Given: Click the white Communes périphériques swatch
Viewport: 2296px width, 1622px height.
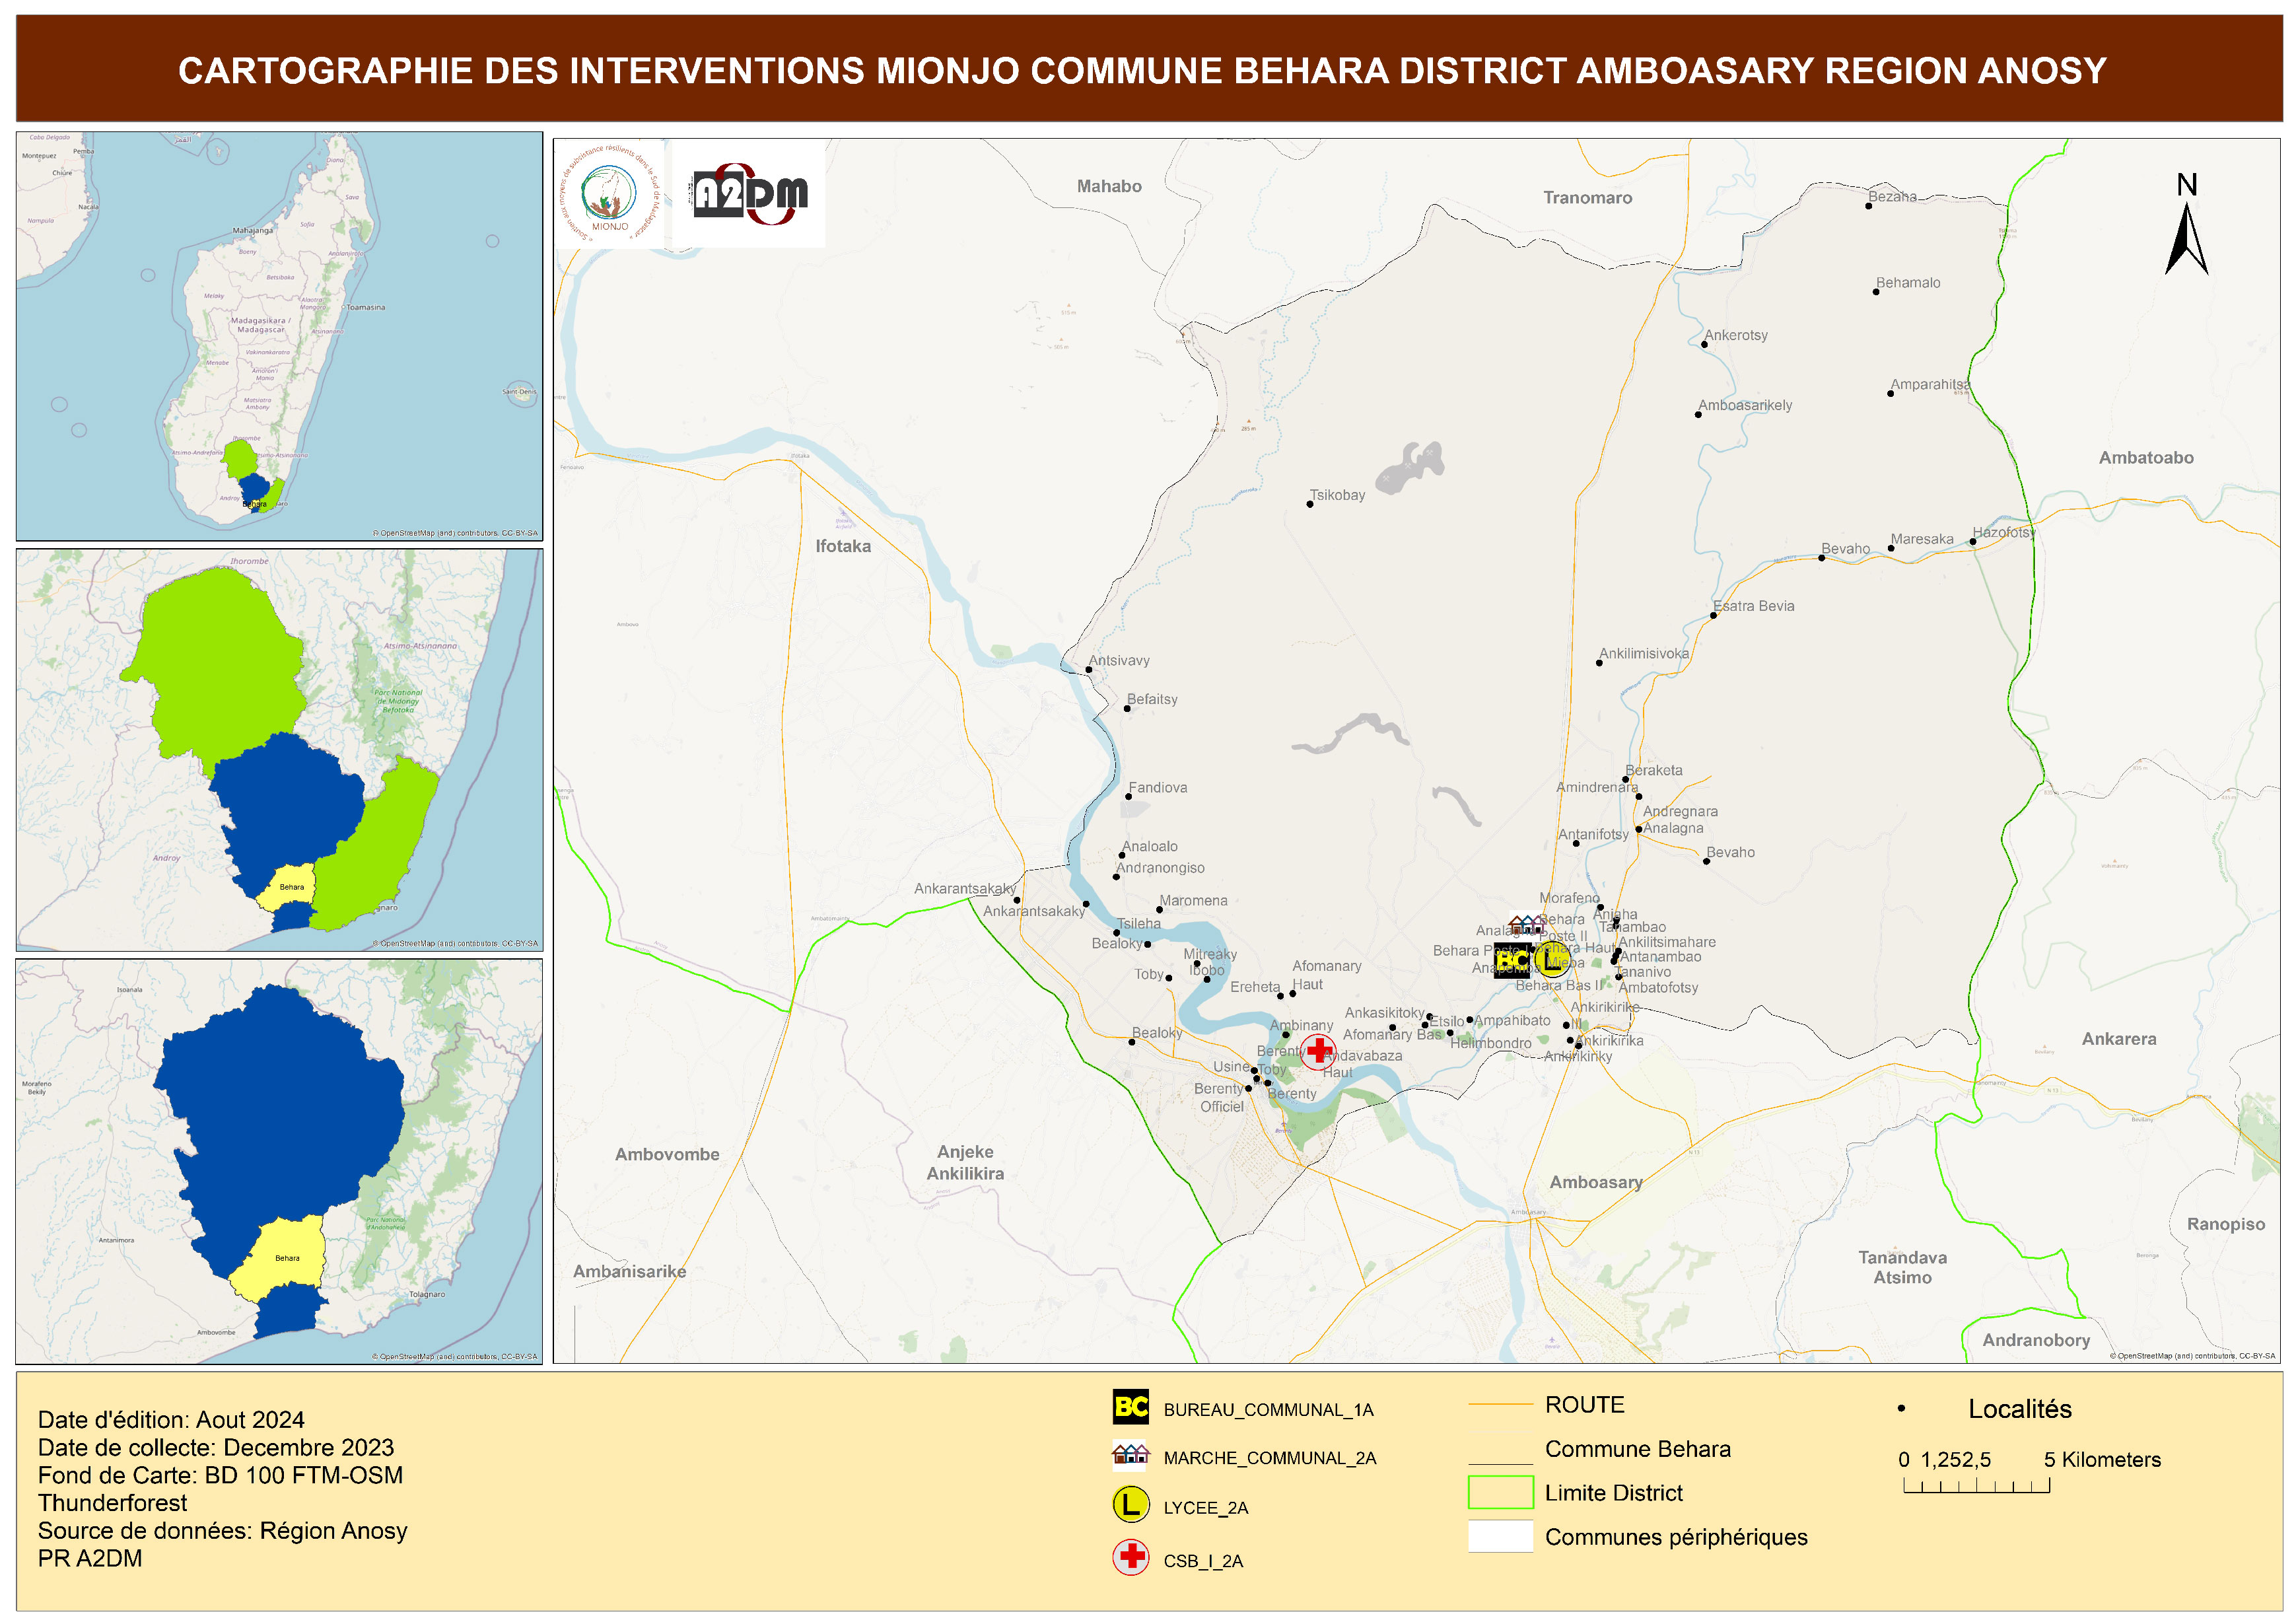Looking at the screenshot, I should tap(1500, 1536).
